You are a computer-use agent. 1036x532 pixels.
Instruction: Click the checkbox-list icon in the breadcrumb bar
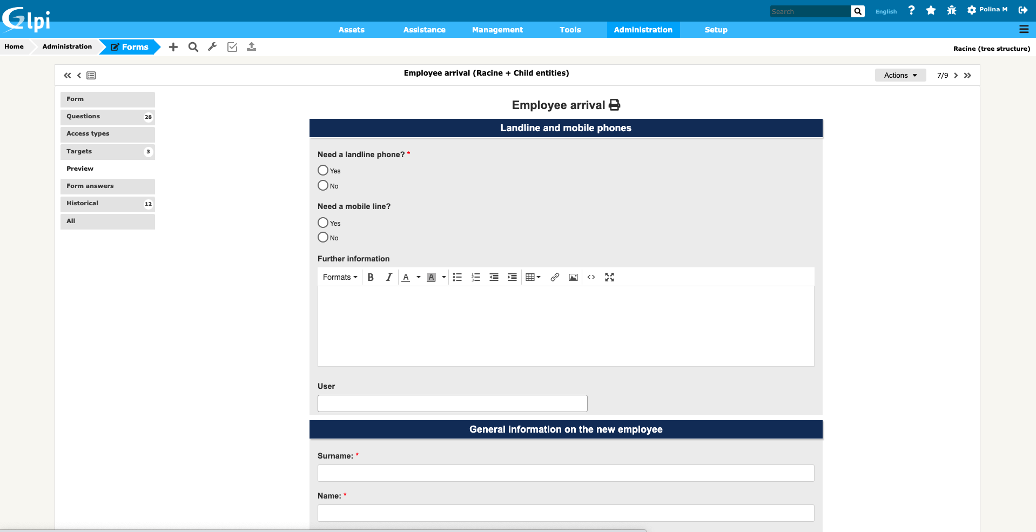pos(232,47)
